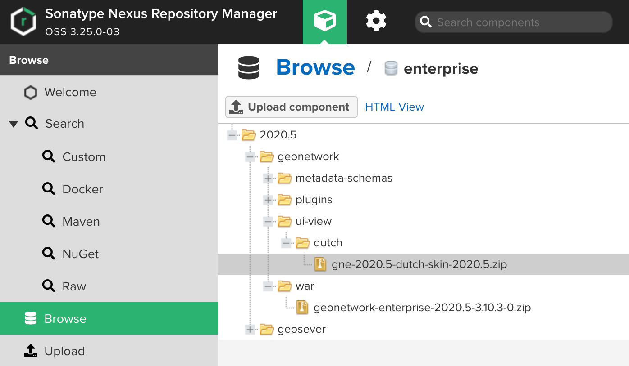Open the HTML View link

(394, 107)
